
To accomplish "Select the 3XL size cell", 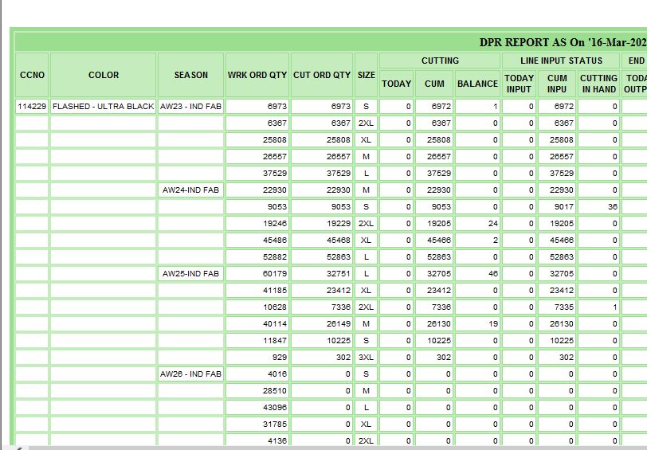I will point(366,358).
